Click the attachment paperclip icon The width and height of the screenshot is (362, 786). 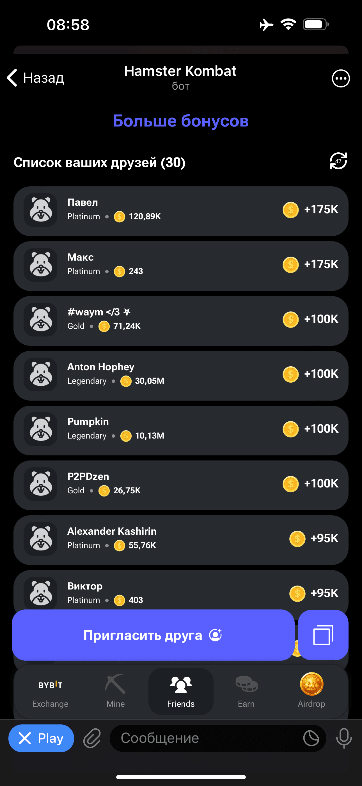click(92, 738)
